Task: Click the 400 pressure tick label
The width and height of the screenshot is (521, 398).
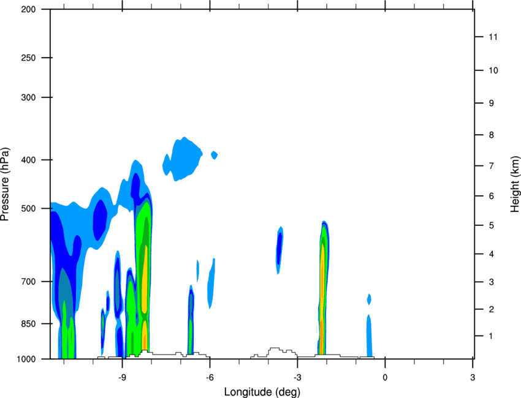Action: (x=28, y=160)
